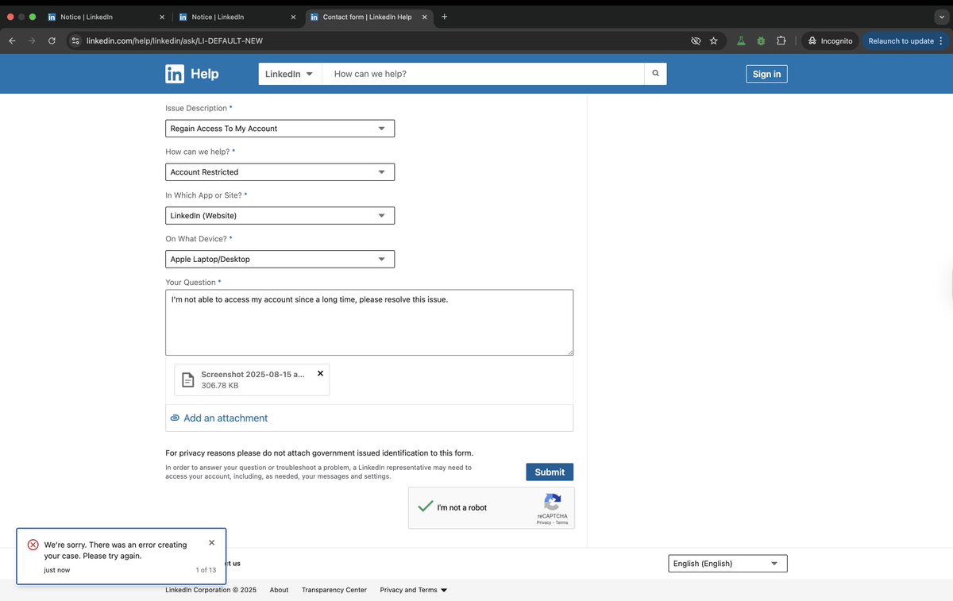
Task: Click the Sign in button
Action: click(x=766, y=74)
